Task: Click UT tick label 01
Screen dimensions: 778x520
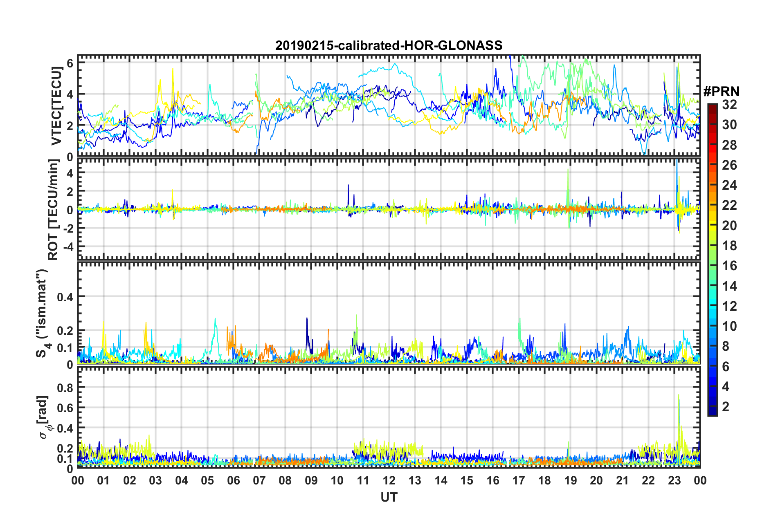Action: (103, 480)
